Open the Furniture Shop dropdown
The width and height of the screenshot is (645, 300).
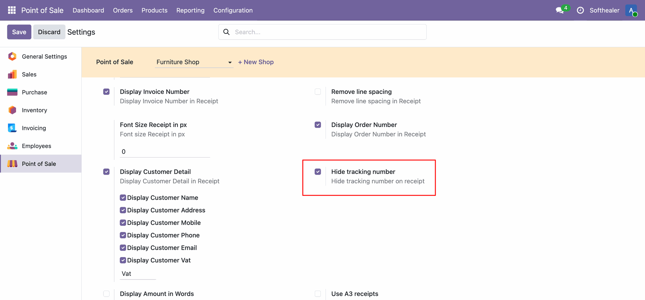point(194,62)
